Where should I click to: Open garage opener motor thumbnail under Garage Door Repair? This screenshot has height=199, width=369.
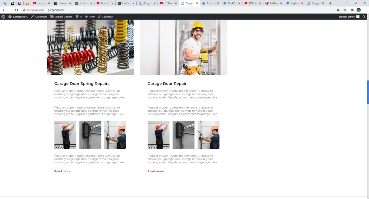tap(183, 135)
